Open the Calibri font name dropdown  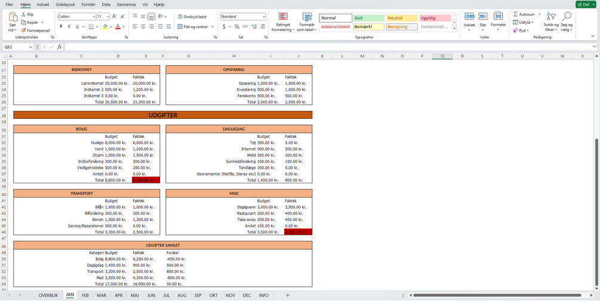point(94,17)
